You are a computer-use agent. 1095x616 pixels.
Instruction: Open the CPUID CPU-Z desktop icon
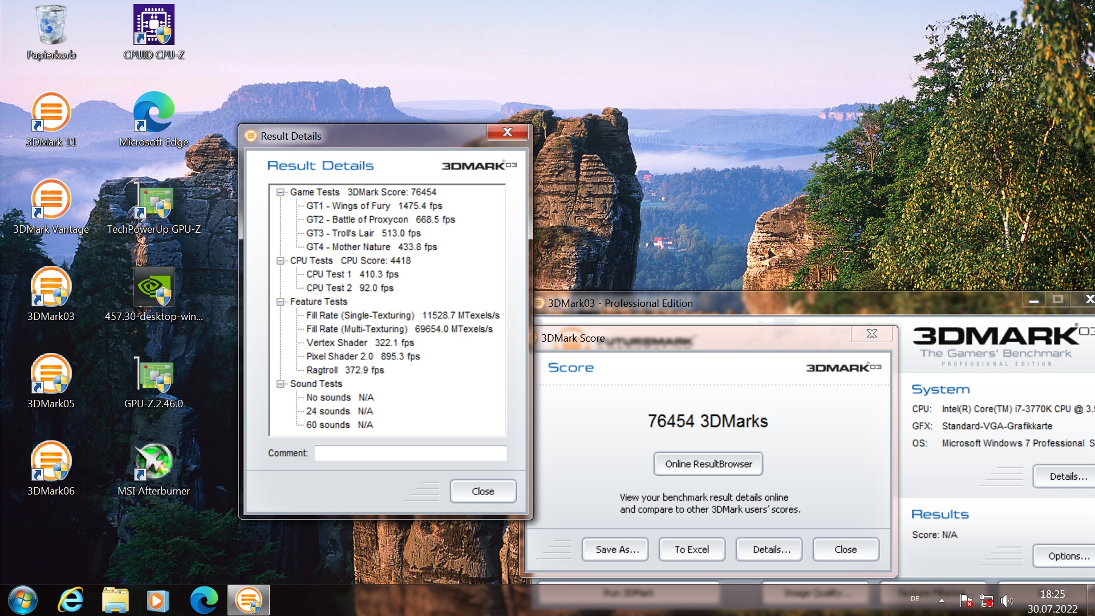(x=153, y=26)
